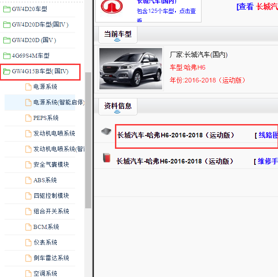Image resolution: width=278 pixels, height=277 pixels.
Task: Click the Great Wall Motors red logo
Action: [x=112, y=6]
